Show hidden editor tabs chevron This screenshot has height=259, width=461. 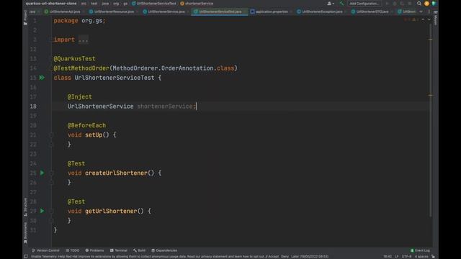click(421, 12)
